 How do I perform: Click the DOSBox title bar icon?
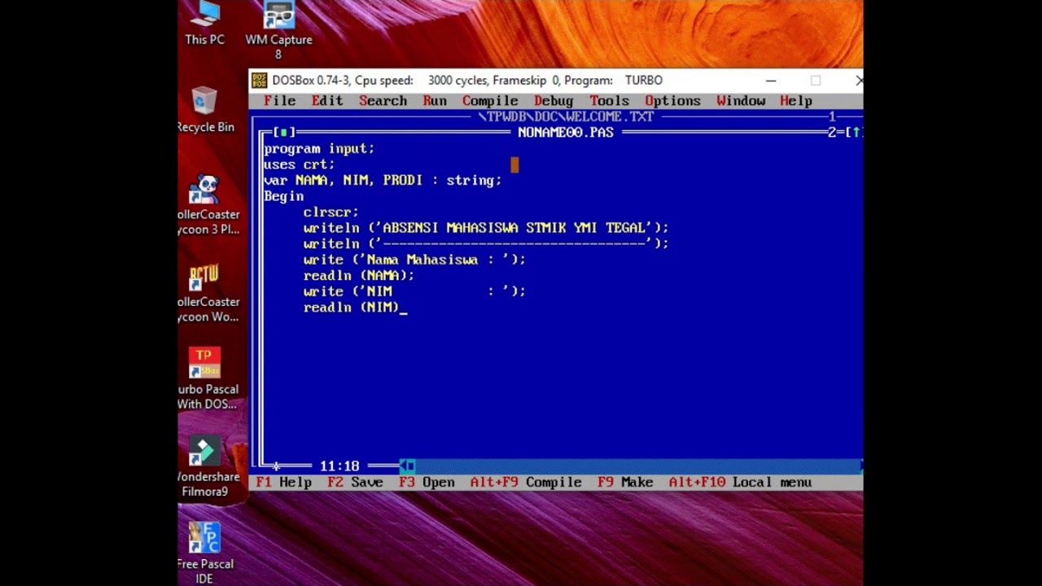(x=259, y=81)
